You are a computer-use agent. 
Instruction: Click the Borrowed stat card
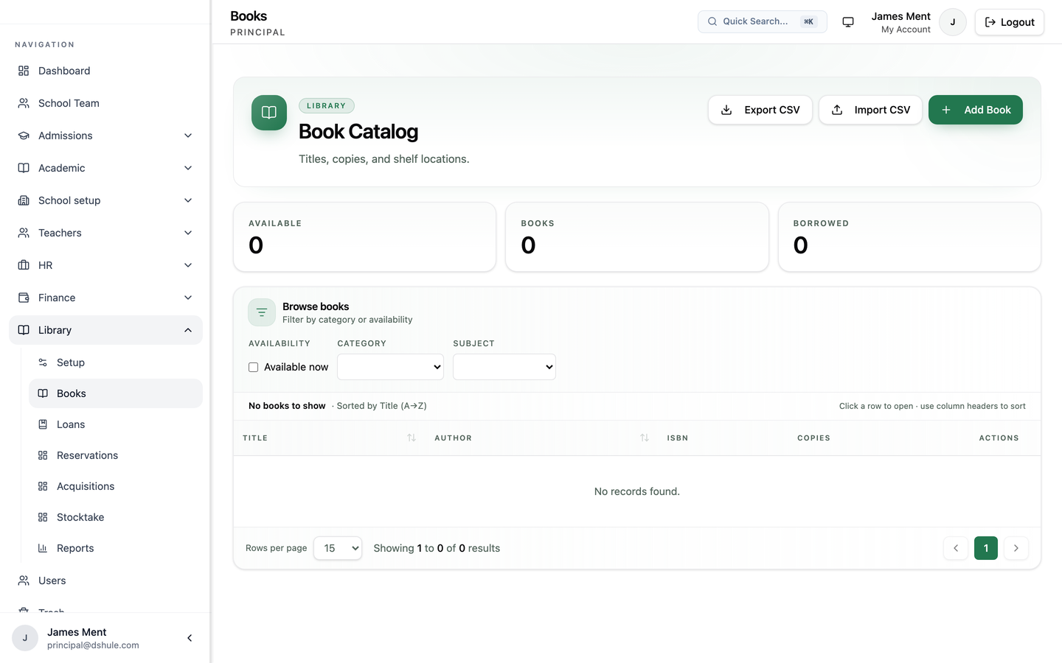pyautogui.click(x=909, y=237)
